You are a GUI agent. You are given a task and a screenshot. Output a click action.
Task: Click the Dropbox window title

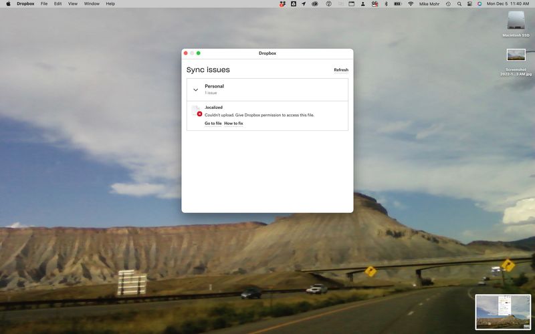click(x=267, y=53)
